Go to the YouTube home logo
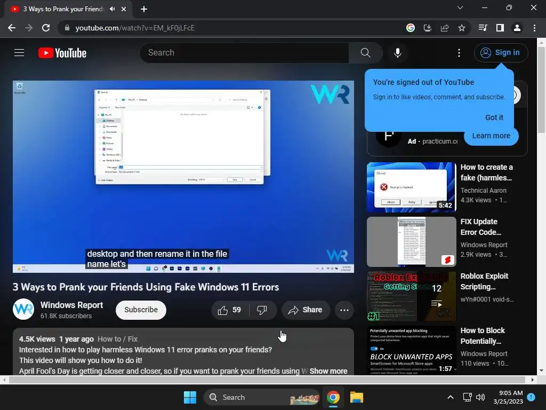 (62, 53)
